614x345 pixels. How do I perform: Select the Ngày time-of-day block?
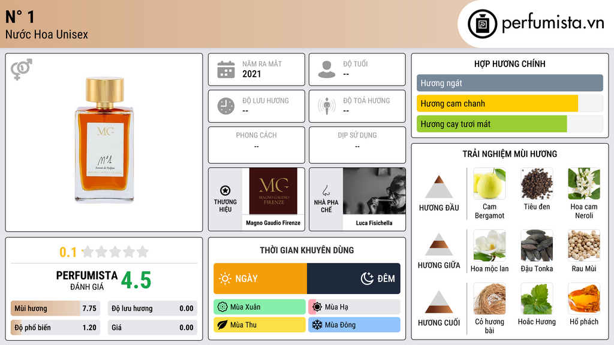[x=260, y=279]
